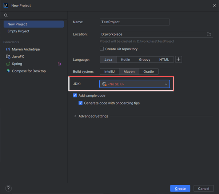Select JavaFX generator
Image resolution: width=219 pixels, height=194 pixels.
(34, 56)
